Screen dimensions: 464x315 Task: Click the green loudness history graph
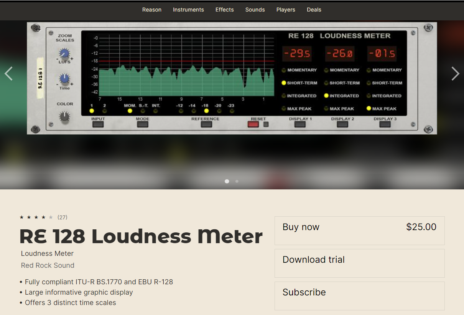[187, 81]
